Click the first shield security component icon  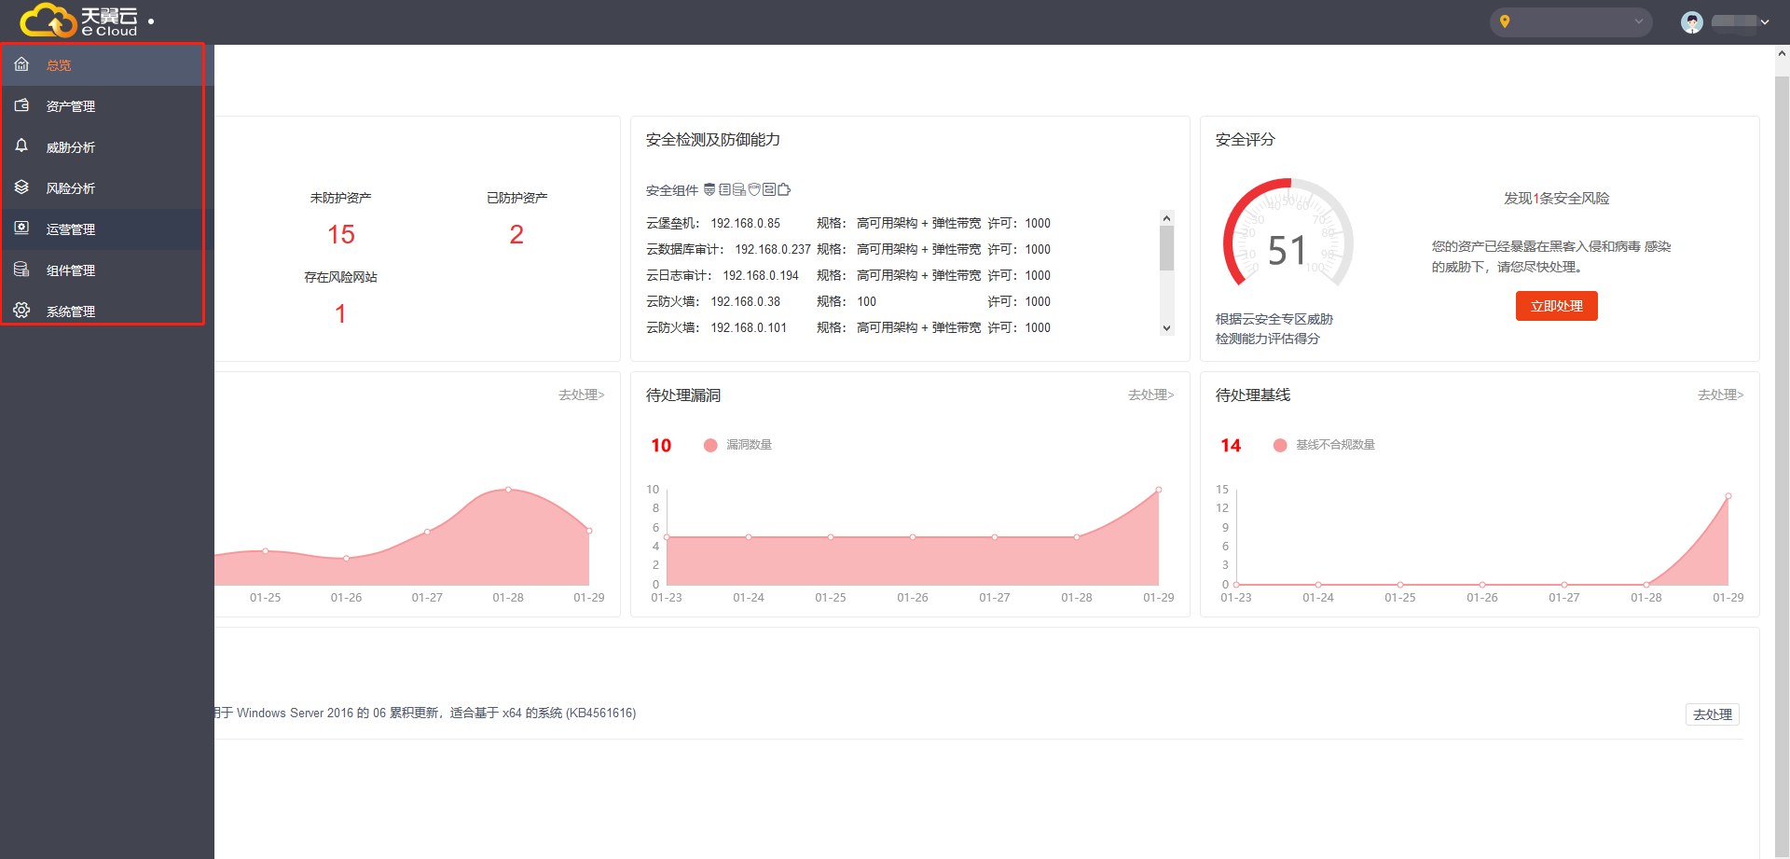pyautogui.click(x=709, y=189)
